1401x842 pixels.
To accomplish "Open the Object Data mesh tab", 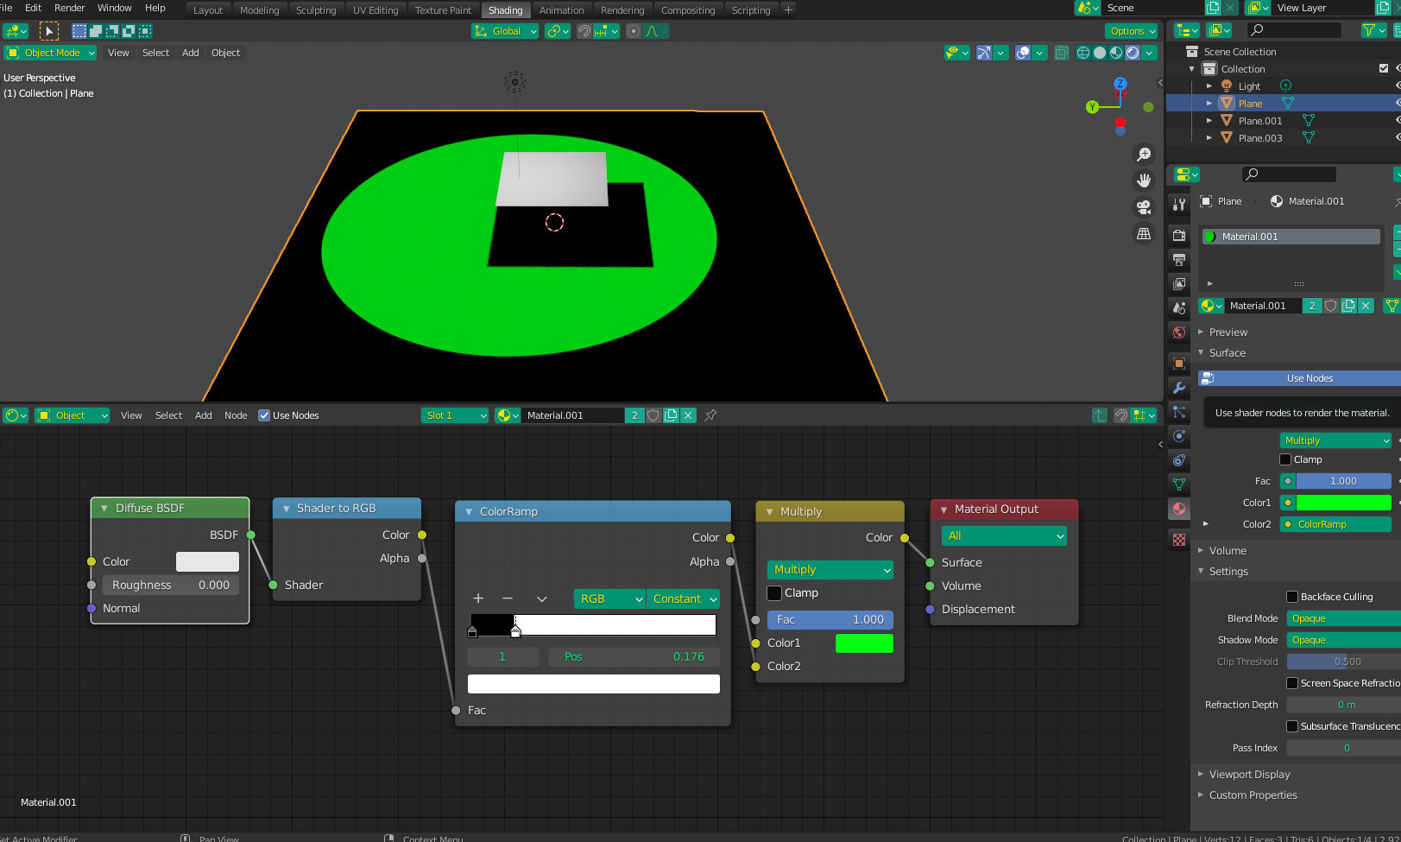I will pos(1179,484).
